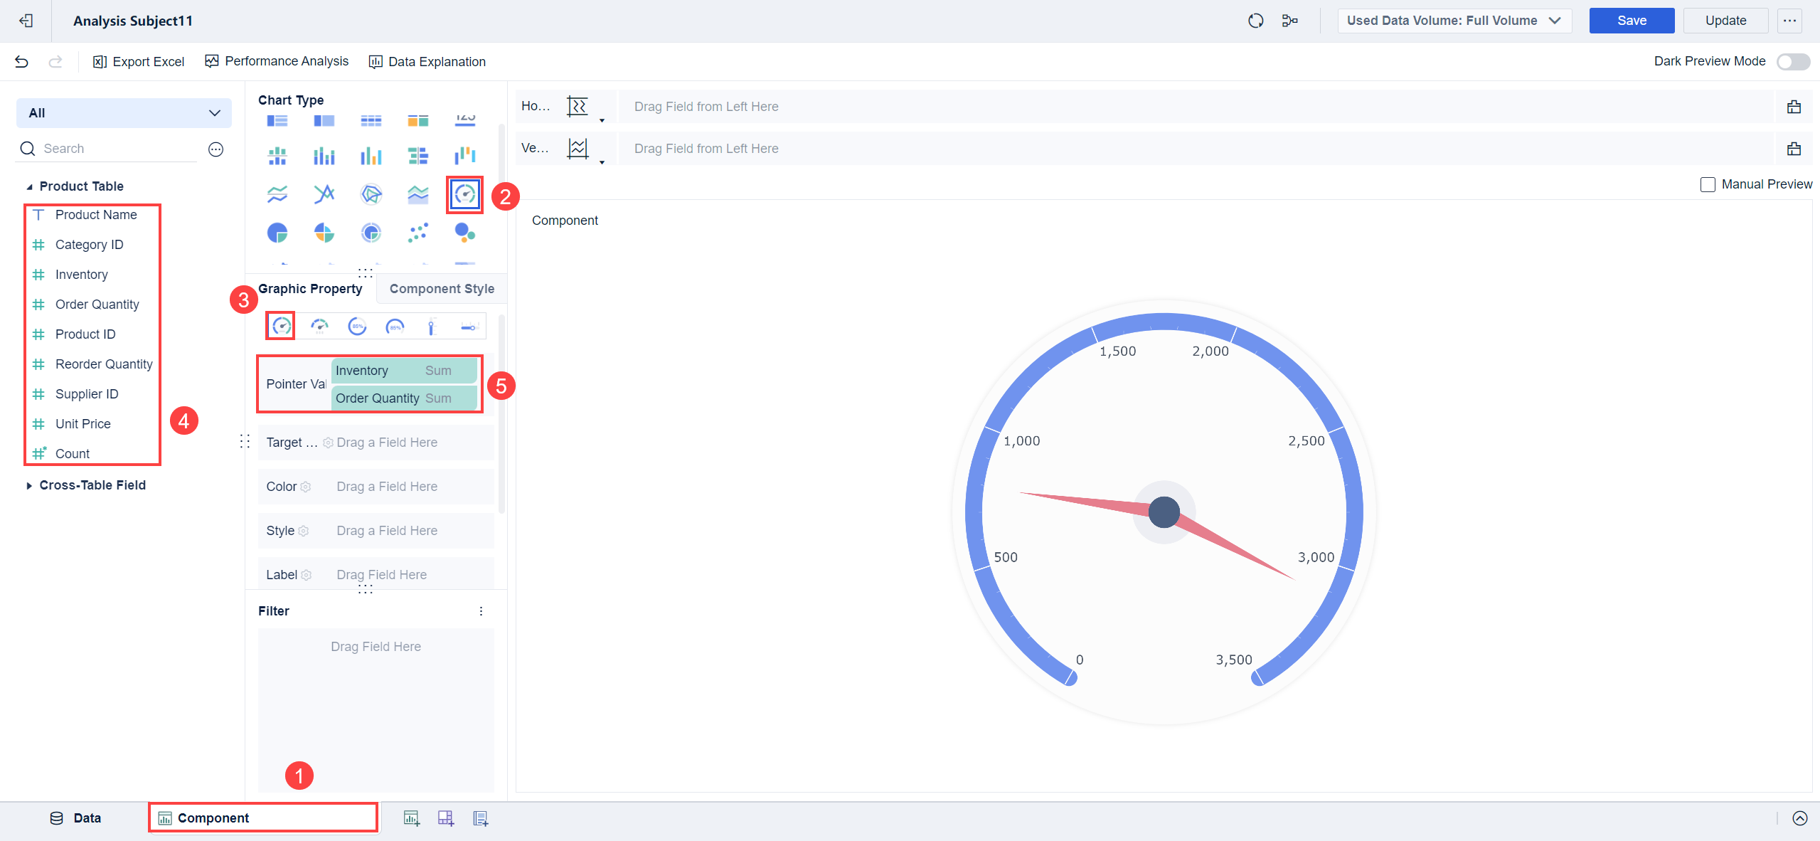Check the Manual Preview checkbox
This screenshot has height=841, width=1820.
tap(1708, 184)
